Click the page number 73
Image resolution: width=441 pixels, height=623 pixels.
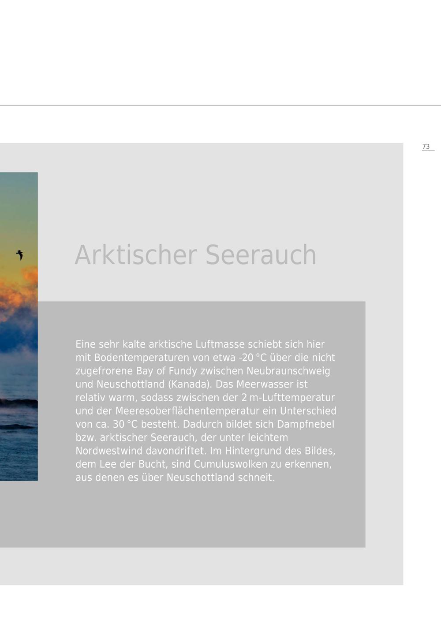tap(426, 146)
